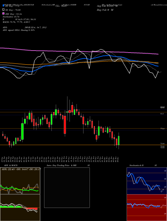Click the 'CL: 76.07' closing price label
Viewport: 167px width, 221px height.
coord(61,6)
